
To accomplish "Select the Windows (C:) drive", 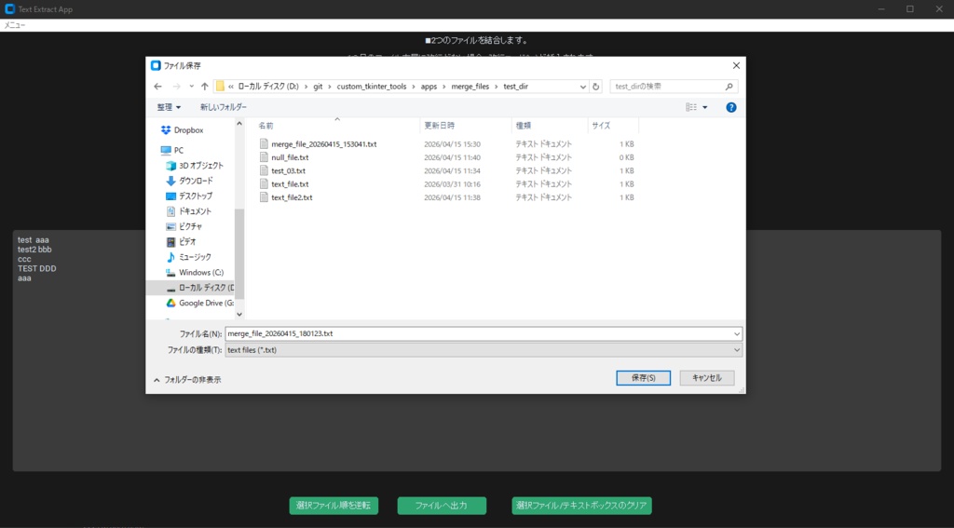I will (x=201, y=273).
